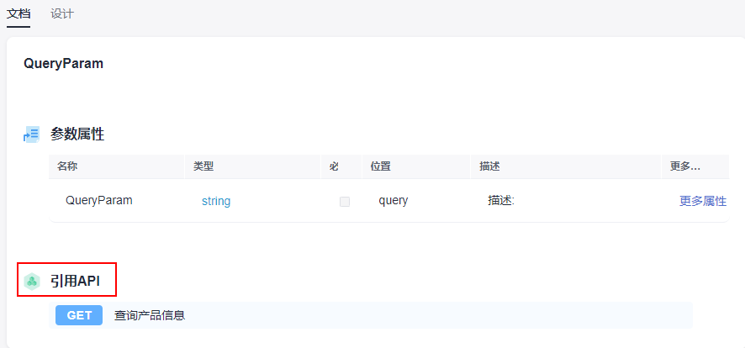Screen dimensions: 745x348
Task: Click the 引用API heading text
Action: [75, 282]
